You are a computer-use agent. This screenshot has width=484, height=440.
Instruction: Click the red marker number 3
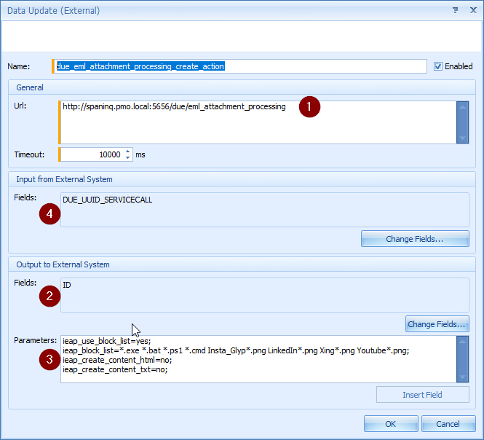tap(49, 359)
